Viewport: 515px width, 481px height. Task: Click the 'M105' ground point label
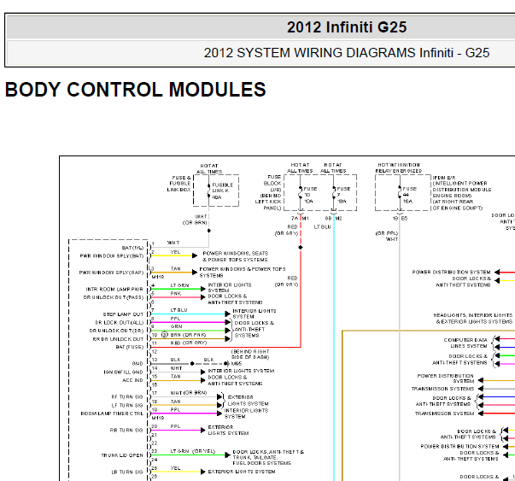pos(237,364)
